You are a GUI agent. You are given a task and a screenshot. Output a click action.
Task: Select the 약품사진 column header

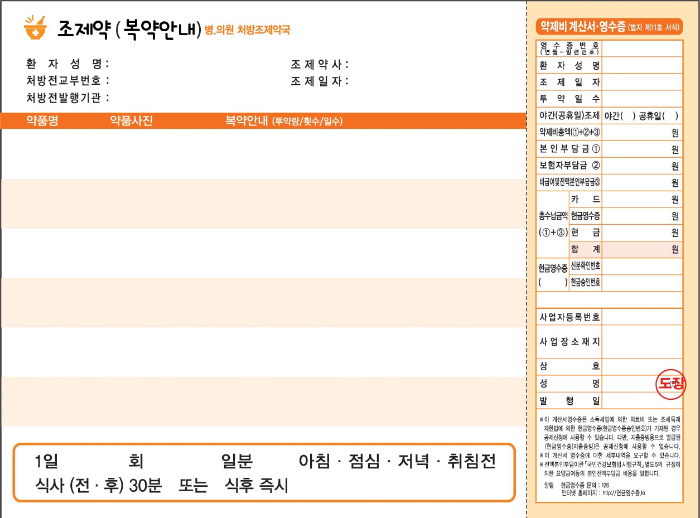(131, 121)
